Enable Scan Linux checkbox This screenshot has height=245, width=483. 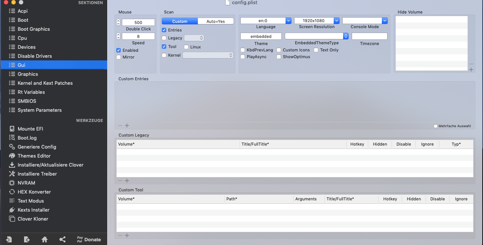[186, 47]
